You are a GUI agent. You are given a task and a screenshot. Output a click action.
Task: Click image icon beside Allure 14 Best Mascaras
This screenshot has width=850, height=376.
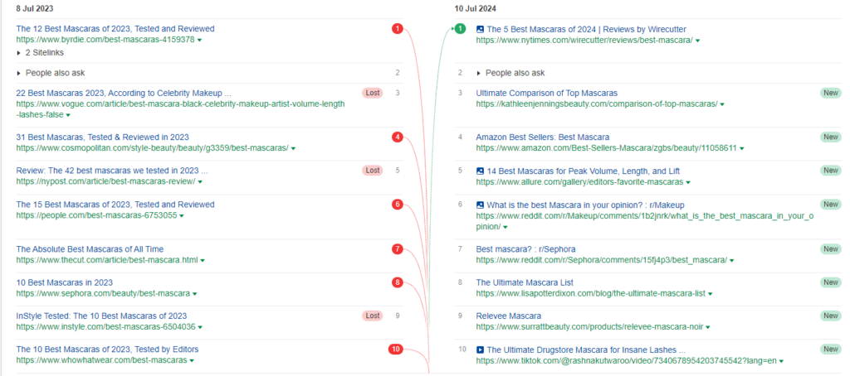[480, 171]
